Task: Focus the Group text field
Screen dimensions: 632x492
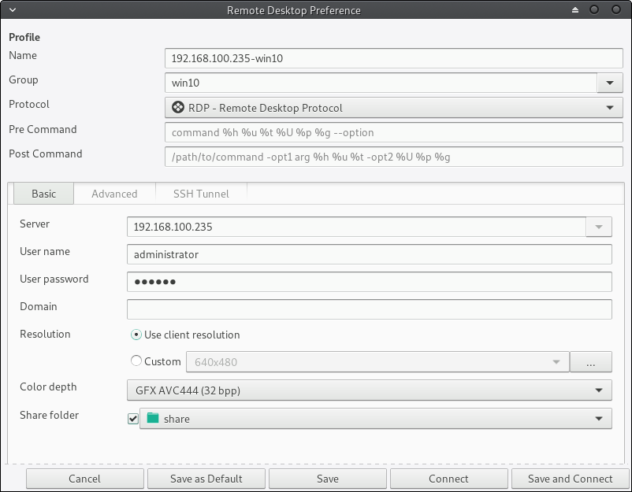Action: point(381,83)
